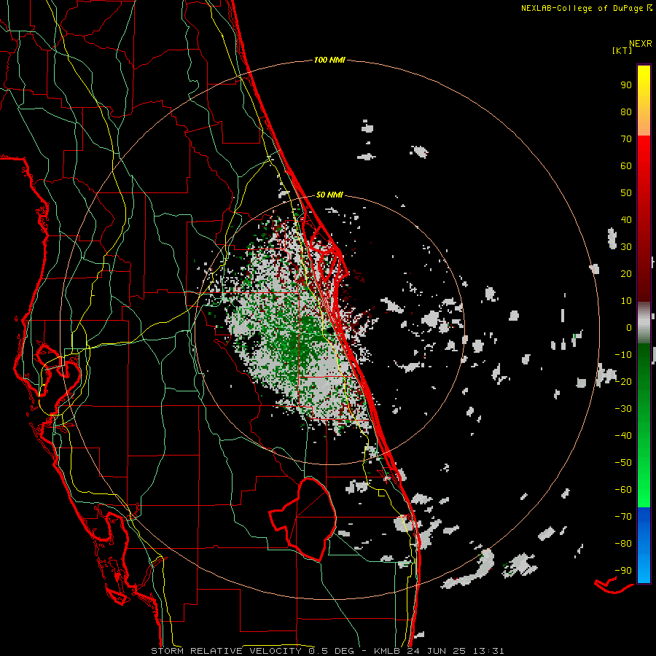Click the [KT] units label
The height and width of the screenshot is (656, 656).
coord(622,51)
